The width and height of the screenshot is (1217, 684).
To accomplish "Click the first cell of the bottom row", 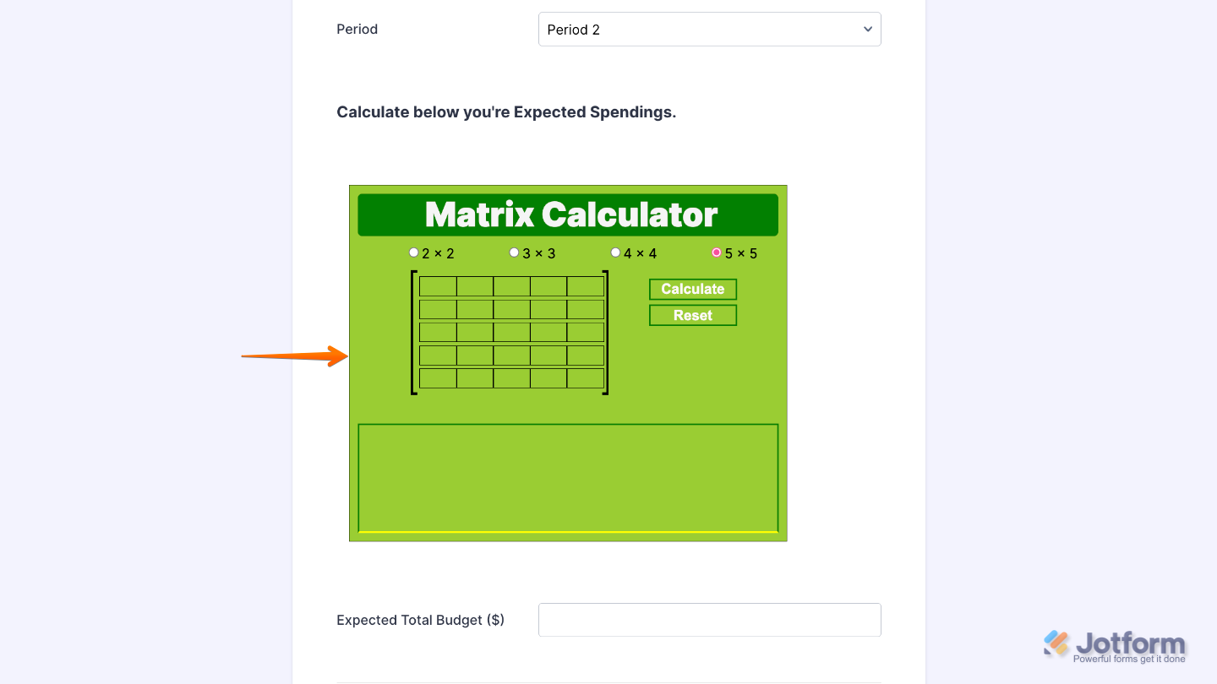I will click(438, 377).
